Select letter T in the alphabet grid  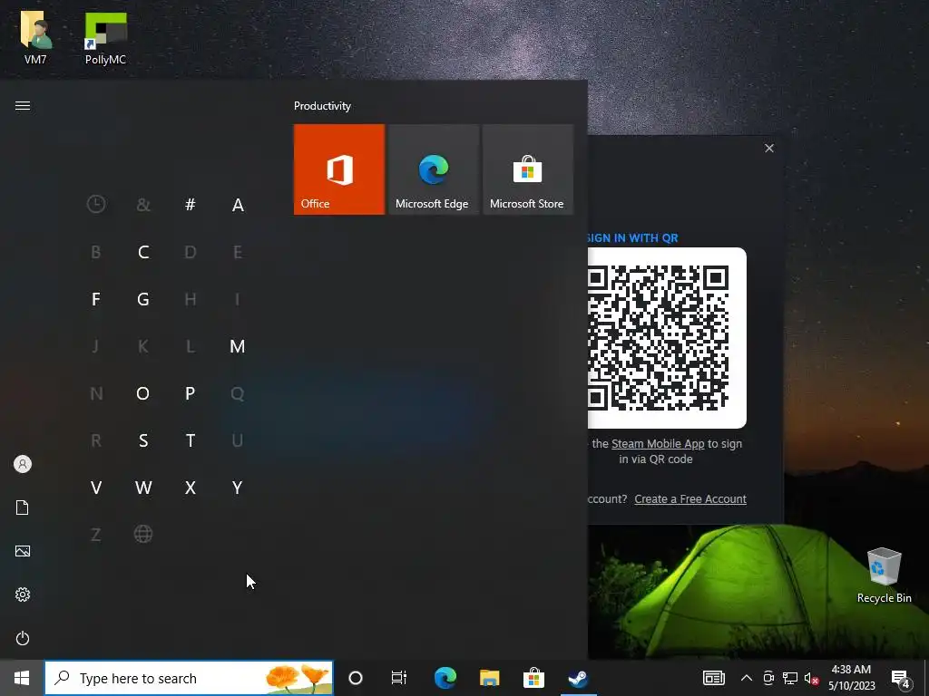coord(191,440)
